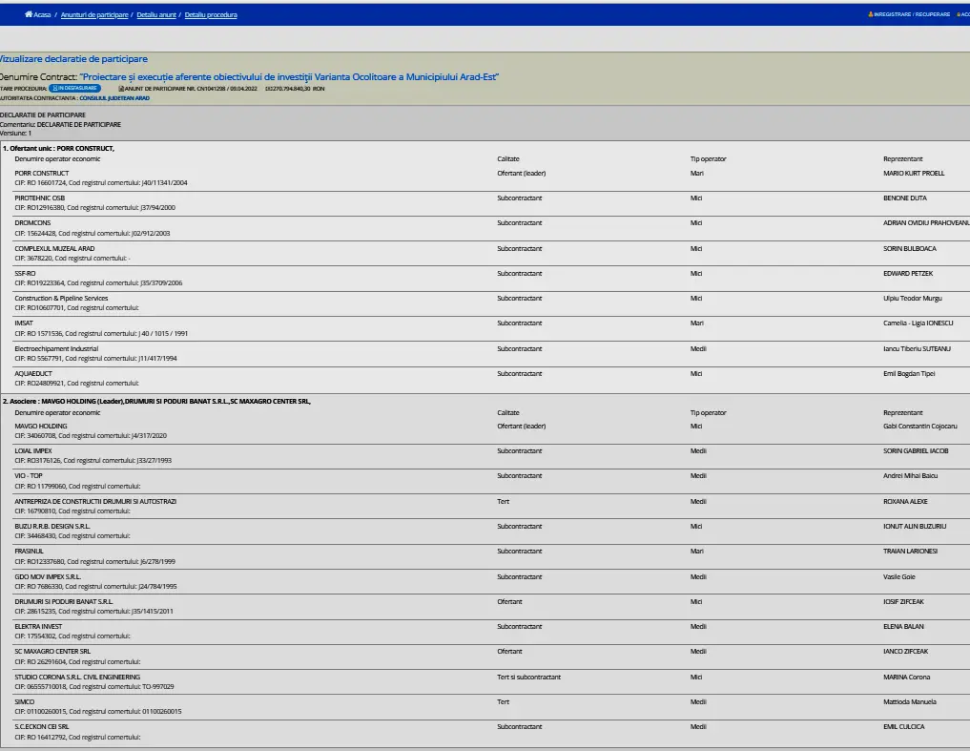The height and width of the screenshot is (751, 970).
Task: Click the CONSILIUL JUDETEAN ARAD authority link
Action: coord(114,98)
